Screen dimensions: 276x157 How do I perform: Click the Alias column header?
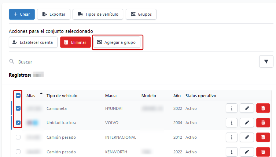click(31, 96)
